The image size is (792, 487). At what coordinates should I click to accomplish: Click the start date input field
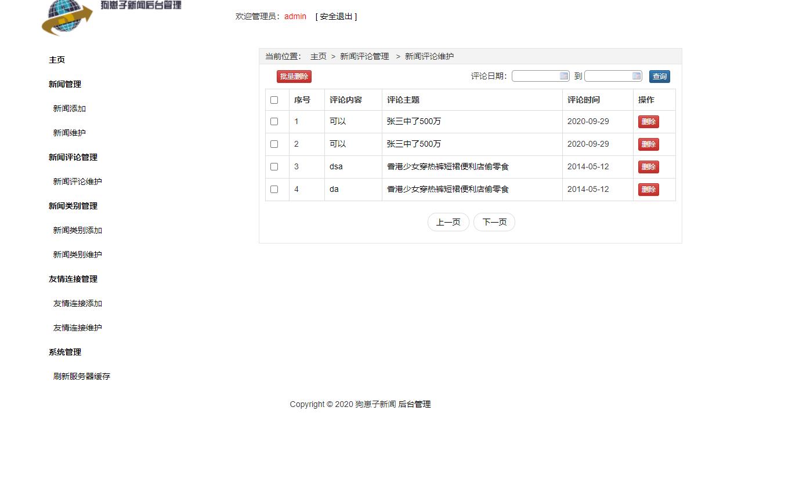click(537, 75)
